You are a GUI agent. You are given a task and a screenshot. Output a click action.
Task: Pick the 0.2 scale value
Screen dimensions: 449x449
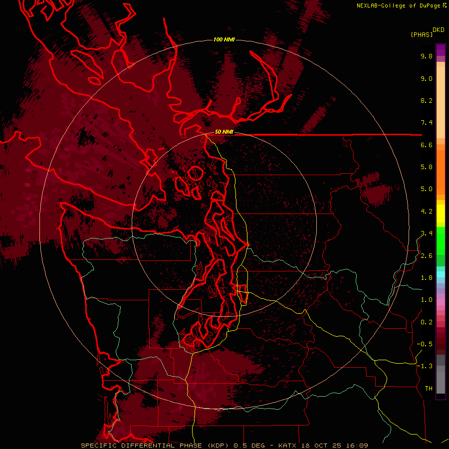pos(427,322)
